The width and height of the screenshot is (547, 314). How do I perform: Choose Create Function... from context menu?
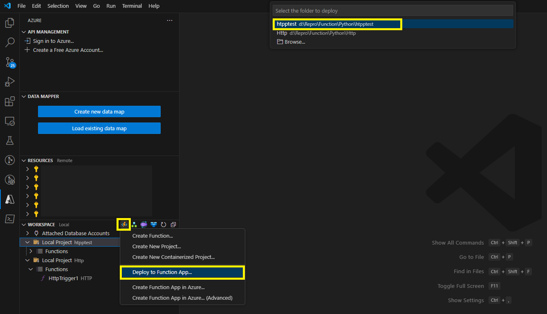(182, 236)
